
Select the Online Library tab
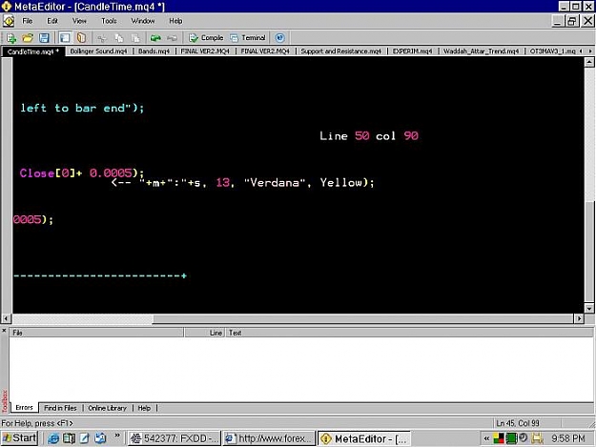click(107, 408)
